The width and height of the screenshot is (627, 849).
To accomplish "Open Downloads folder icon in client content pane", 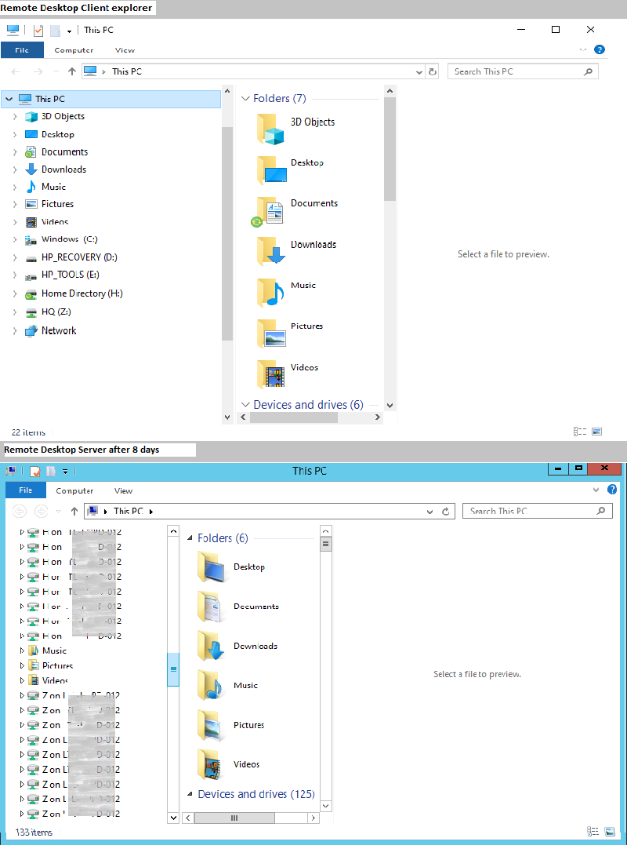I will click(x=271, y=250).
